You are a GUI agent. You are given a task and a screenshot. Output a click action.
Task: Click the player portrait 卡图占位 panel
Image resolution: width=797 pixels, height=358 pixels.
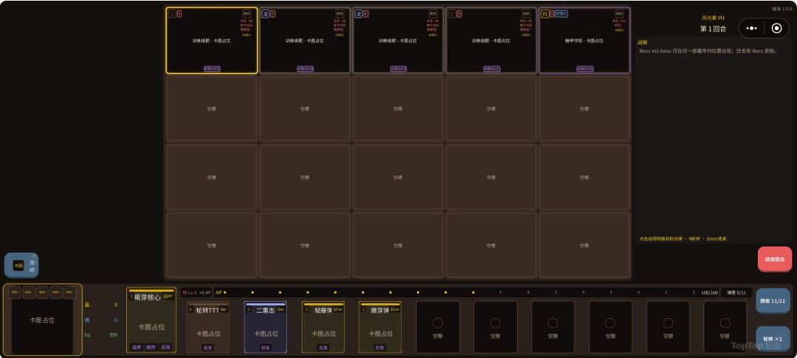coord(42,320)
